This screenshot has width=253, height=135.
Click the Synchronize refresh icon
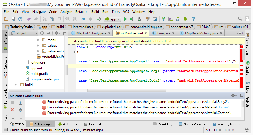[x=20, y=19]
